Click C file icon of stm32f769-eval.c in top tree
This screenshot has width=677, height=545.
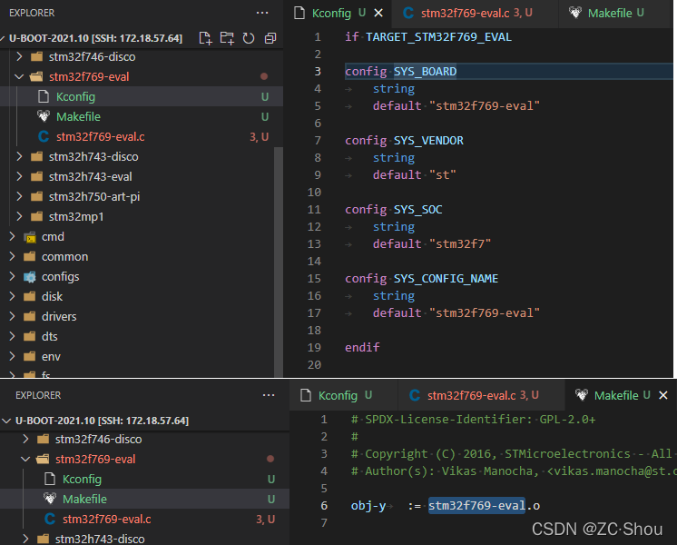[x=44, y=136]
